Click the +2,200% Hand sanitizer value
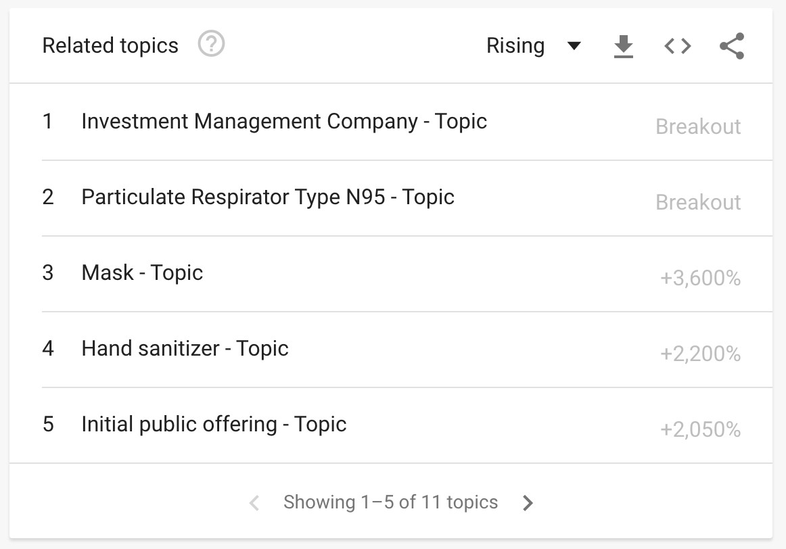 pyautogui.click(x=700, y=354)
